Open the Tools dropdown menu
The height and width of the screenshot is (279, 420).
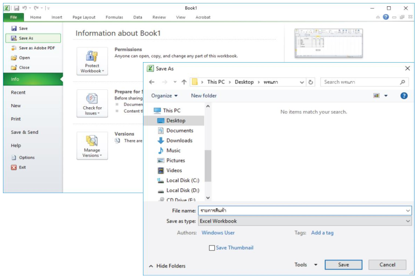pos(306,265)
